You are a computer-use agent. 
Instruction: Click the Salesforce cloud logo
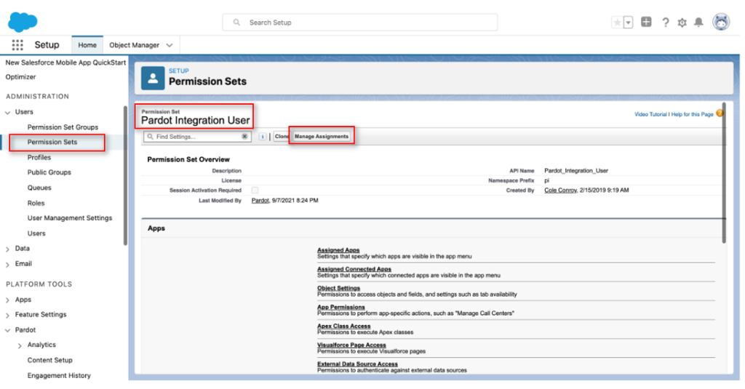coord(23,22)
